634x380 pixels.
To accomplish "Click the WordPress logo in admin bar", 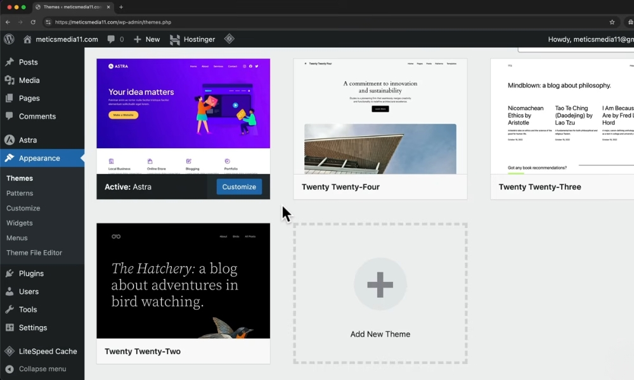I will 9,39.
